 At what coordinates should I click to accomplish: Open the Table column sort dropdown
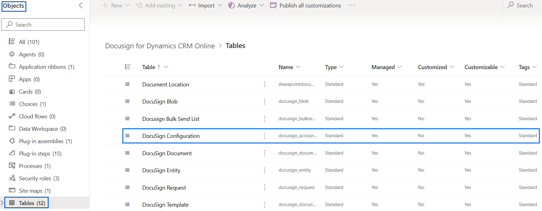pos(166,67)
